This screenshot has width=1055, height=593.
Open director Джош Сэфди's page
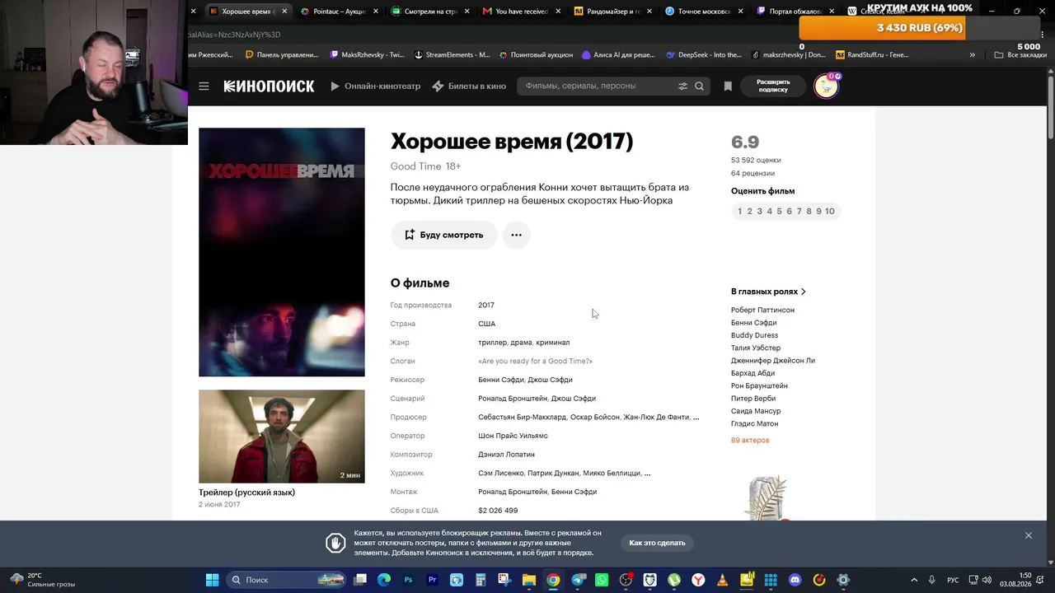[x=550, y=380]
